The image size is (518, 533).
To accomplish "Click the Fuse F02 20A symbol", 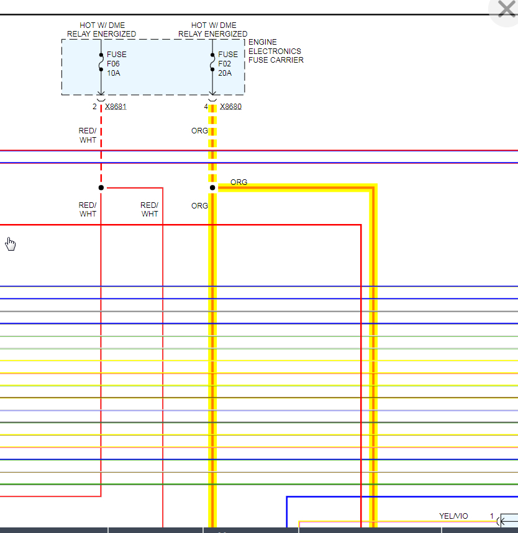I will point(212,62).
